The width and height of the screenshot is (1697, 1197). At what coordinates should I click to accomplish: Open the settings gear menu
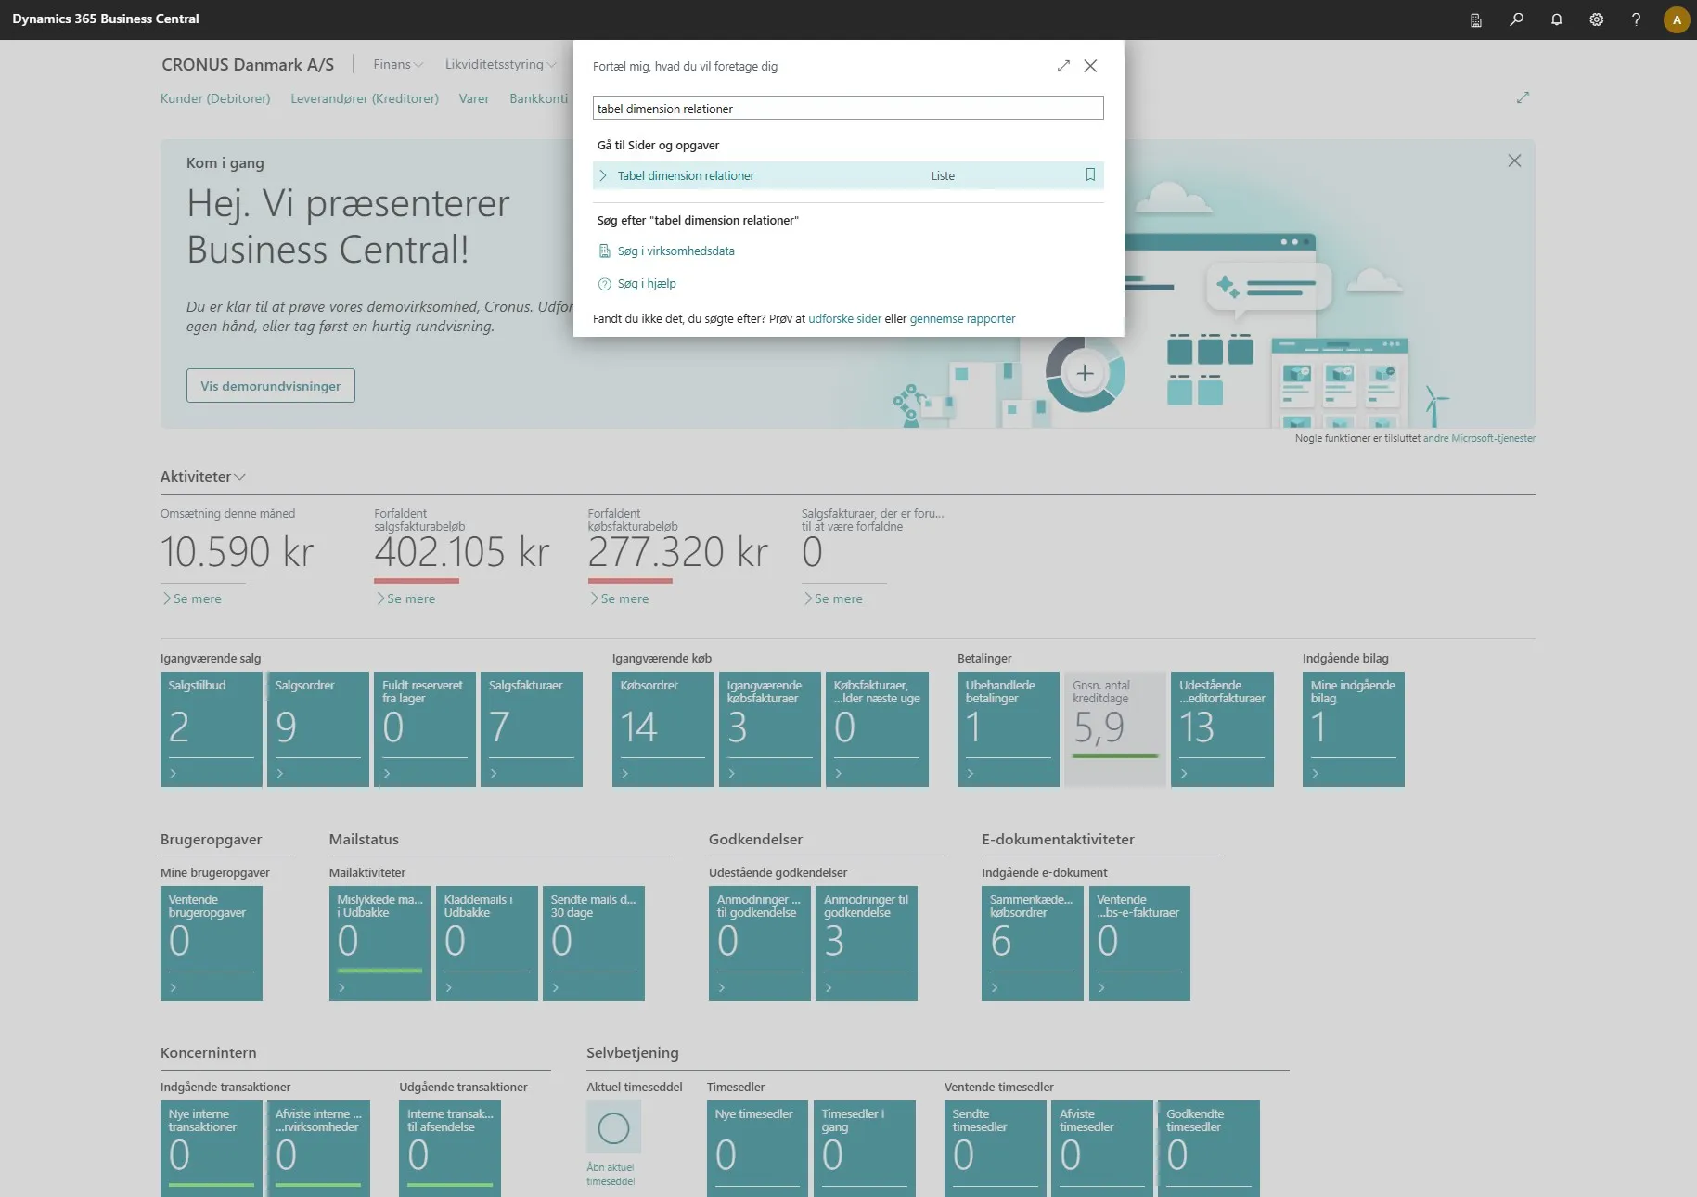1596,19
